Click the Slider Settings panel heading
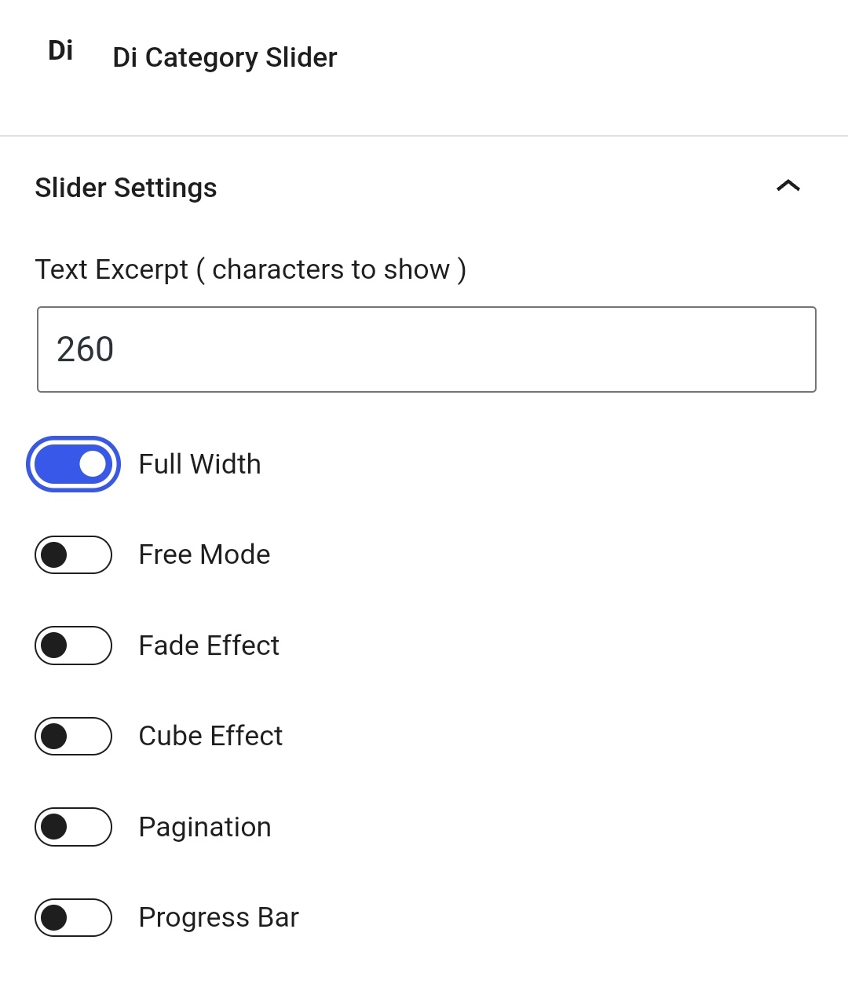The image size is (848, 984). pyautogui.click(x=126, y=188)
